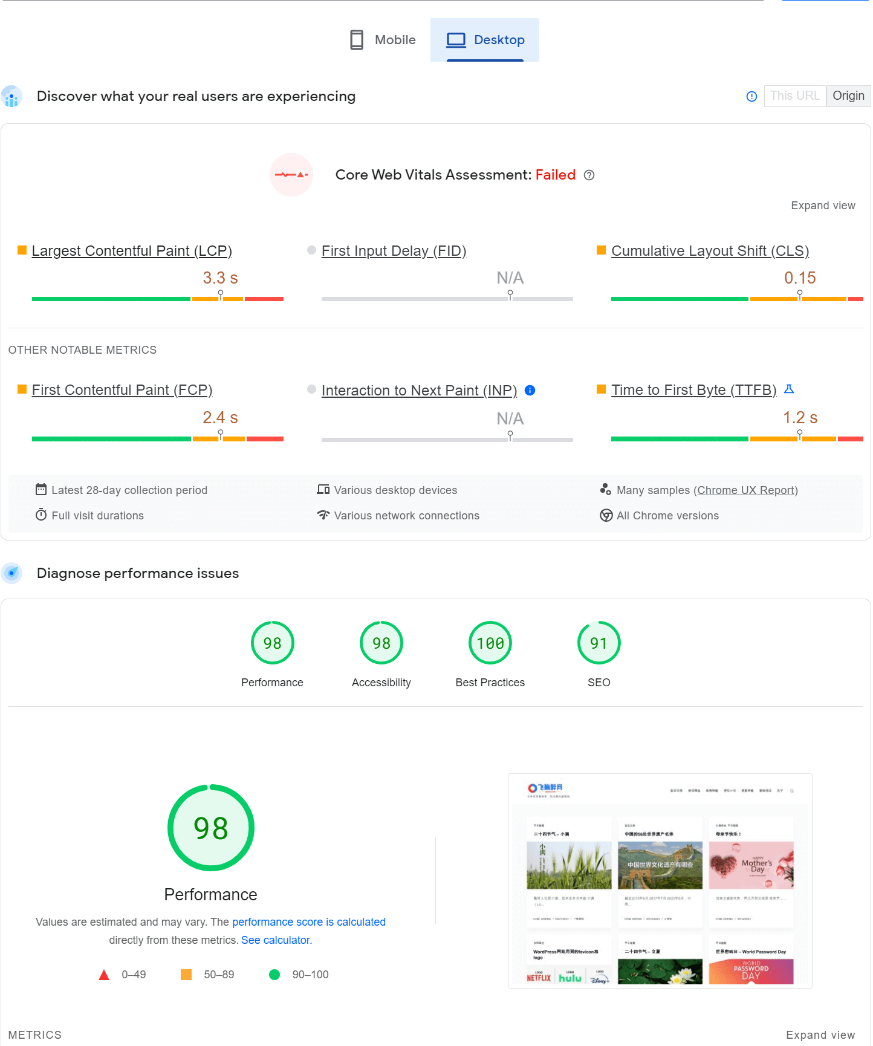This screenshot has height=1046, width=873.
Task: Click the SEO score gauge showing 91
Action: pos(599,643)
